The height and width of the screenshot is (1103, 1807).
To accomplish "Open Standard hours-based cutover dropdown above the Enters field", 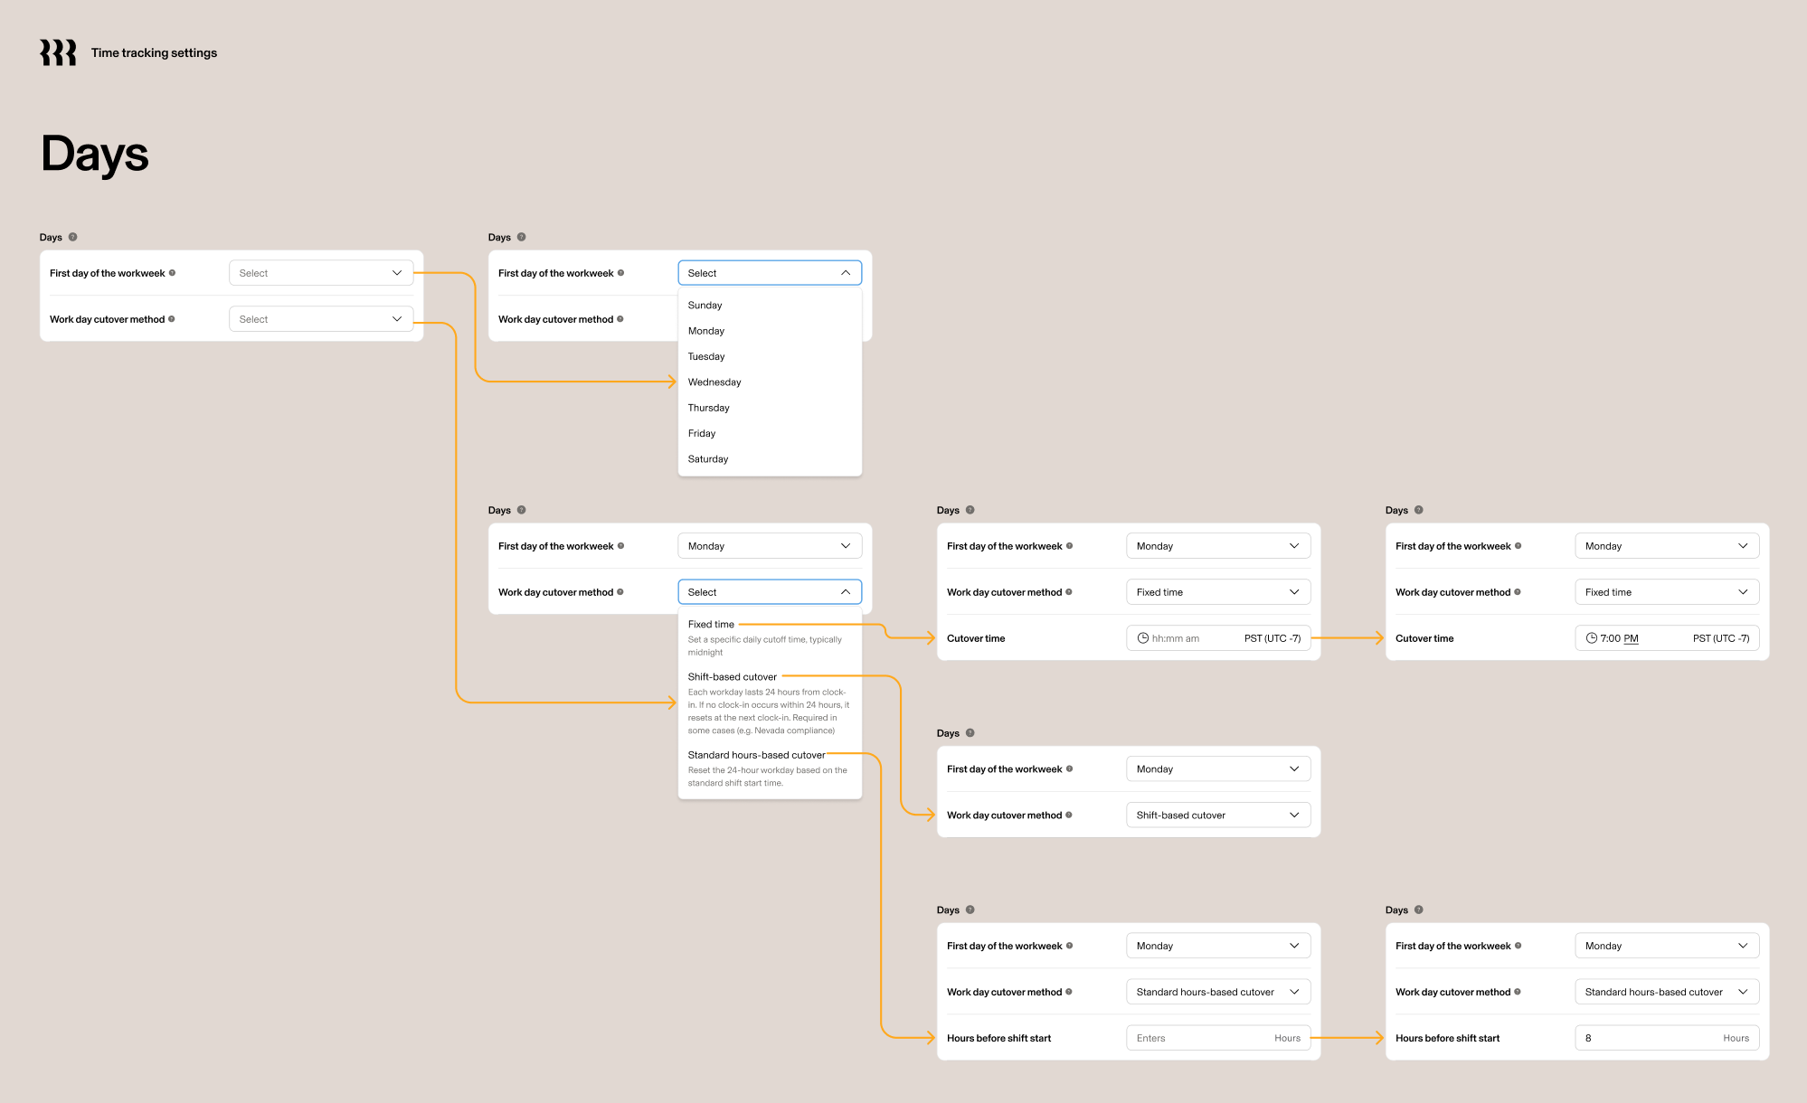I will point(1218,992).
